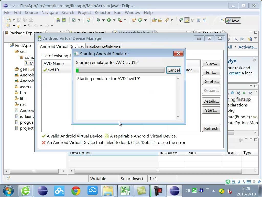Click the Android lint check icon
The image size is (262, 197).
[74, 20]
